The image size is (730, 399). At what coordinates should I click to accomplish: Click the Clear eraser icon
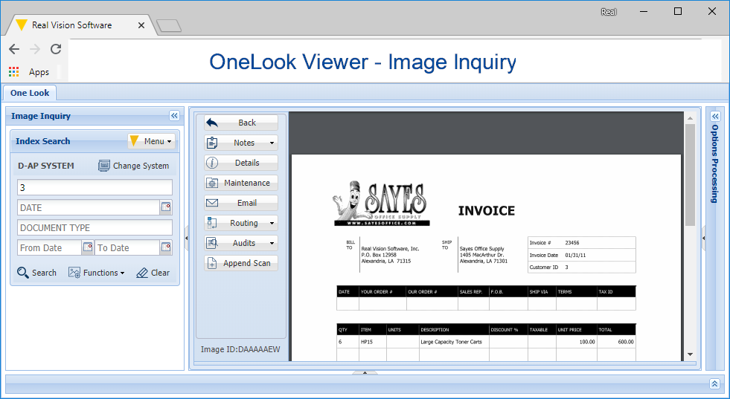pyautogui.click(x=141, y=273)
